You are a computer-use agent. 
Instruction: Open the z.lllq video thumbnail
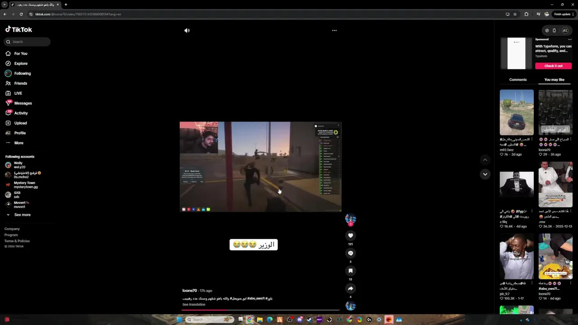pos(517,184)
